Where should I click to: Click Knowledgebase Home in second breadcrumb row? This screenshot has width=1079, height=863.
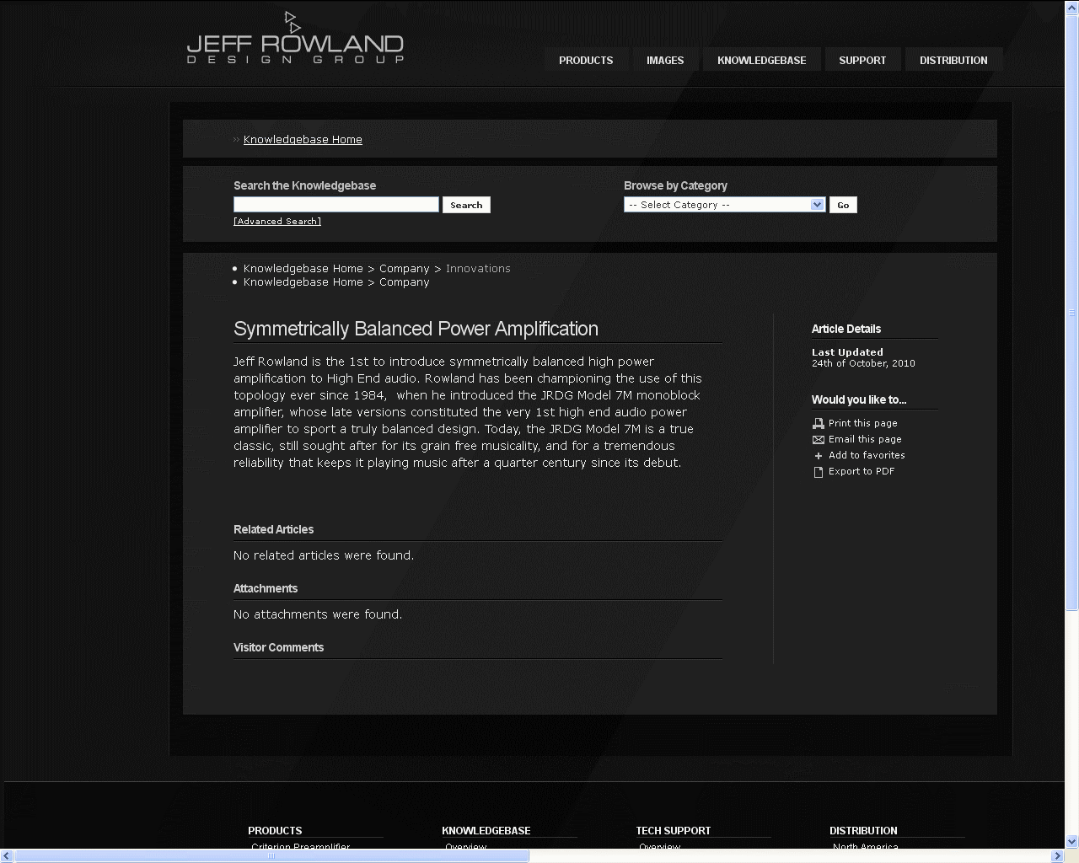[303, 282]
